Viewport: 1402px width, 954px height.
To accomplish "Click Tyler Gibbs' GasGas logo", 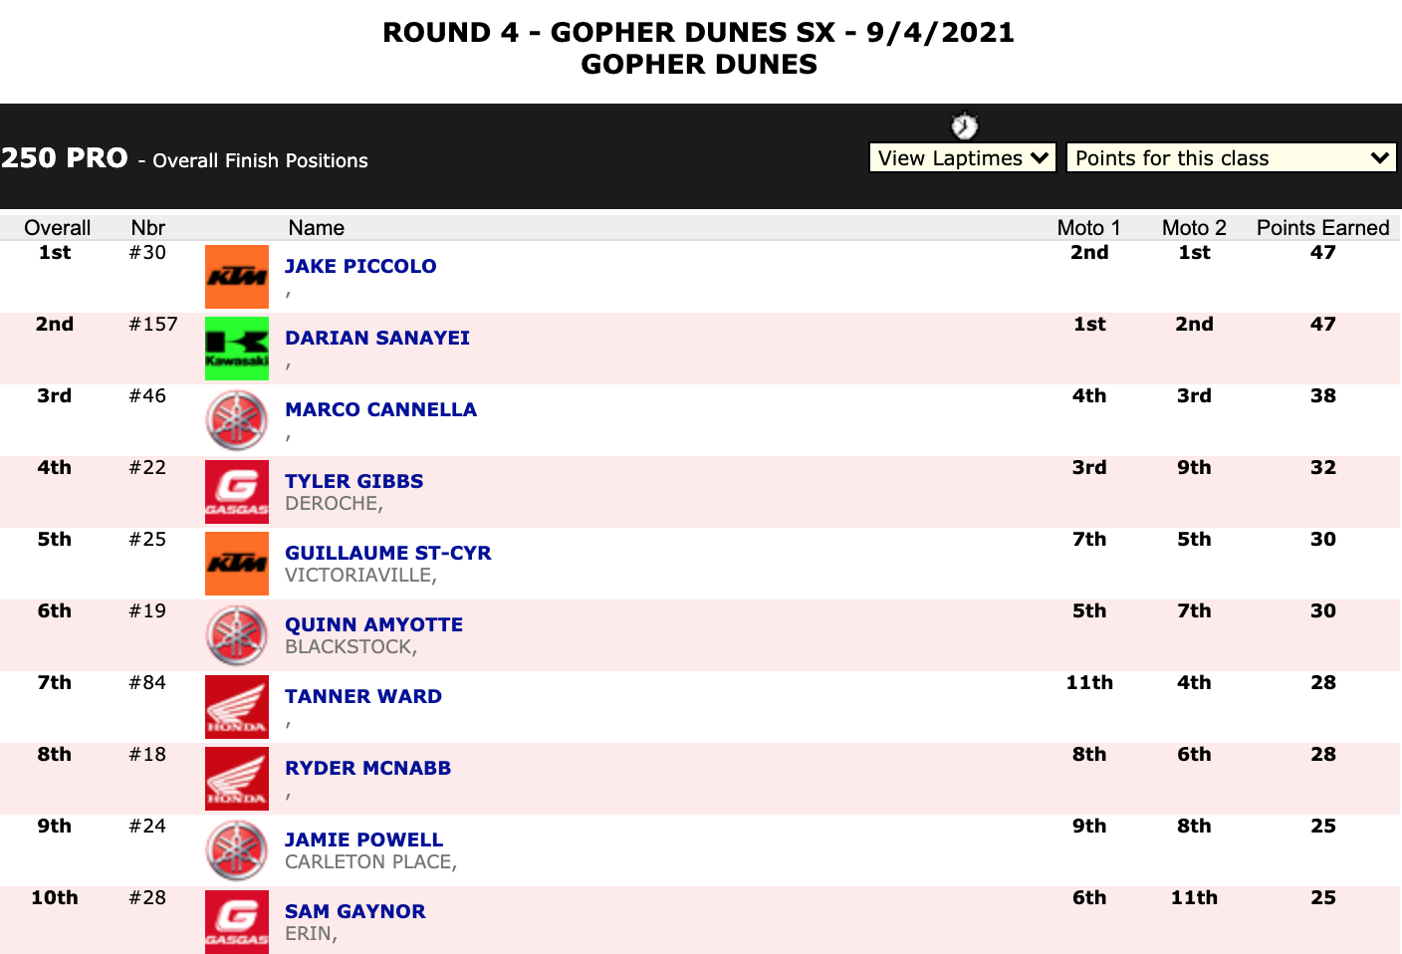I will (x=237, y=492).
